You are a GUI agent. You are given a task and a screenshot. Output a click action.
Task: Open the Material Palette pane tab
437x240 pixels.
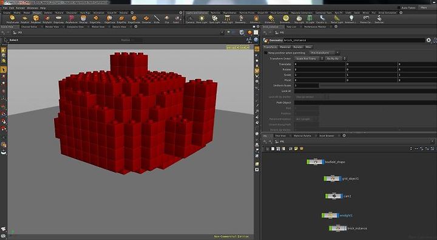pyautogui.click(x=302, y=135)
